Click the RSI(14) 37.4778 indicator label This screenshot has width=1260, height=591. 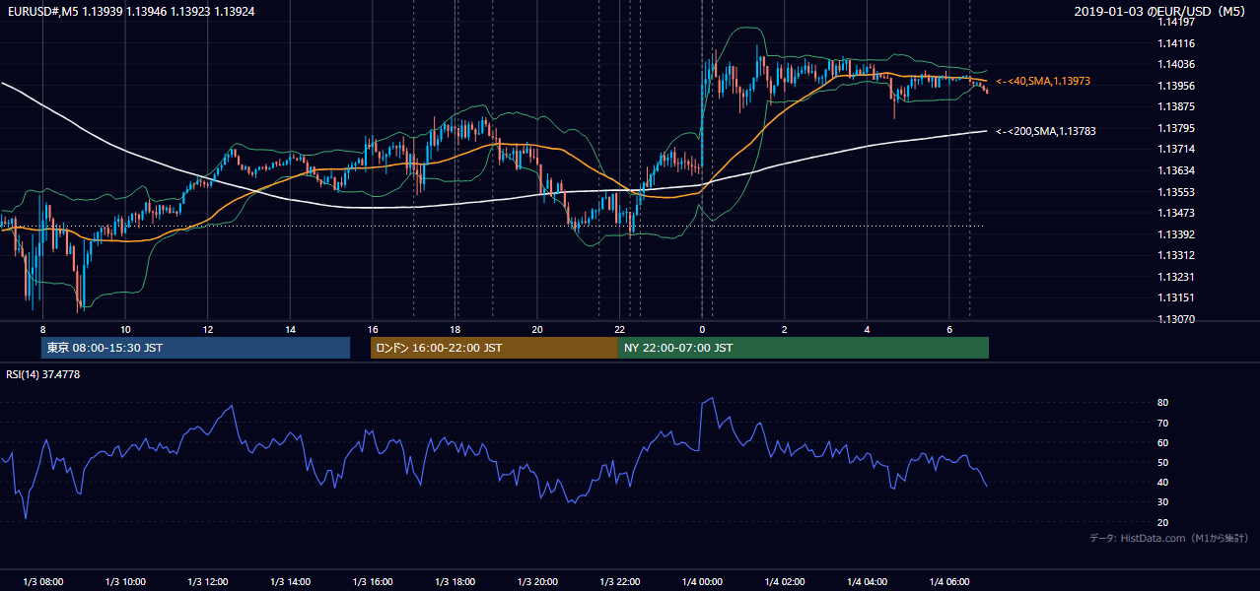(x=43, y=374)
